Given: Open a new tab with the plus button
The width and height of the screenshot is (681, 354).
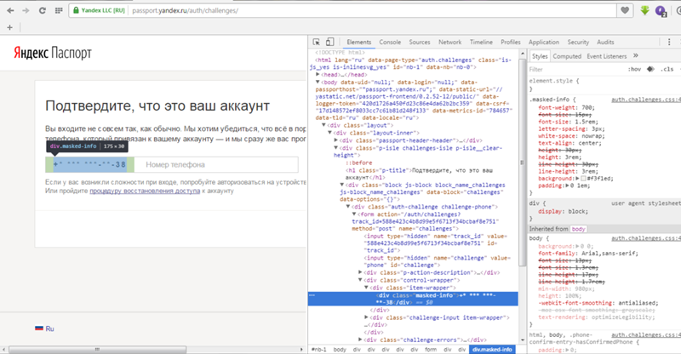Looking at the screenshot, I should click(9, 27).
